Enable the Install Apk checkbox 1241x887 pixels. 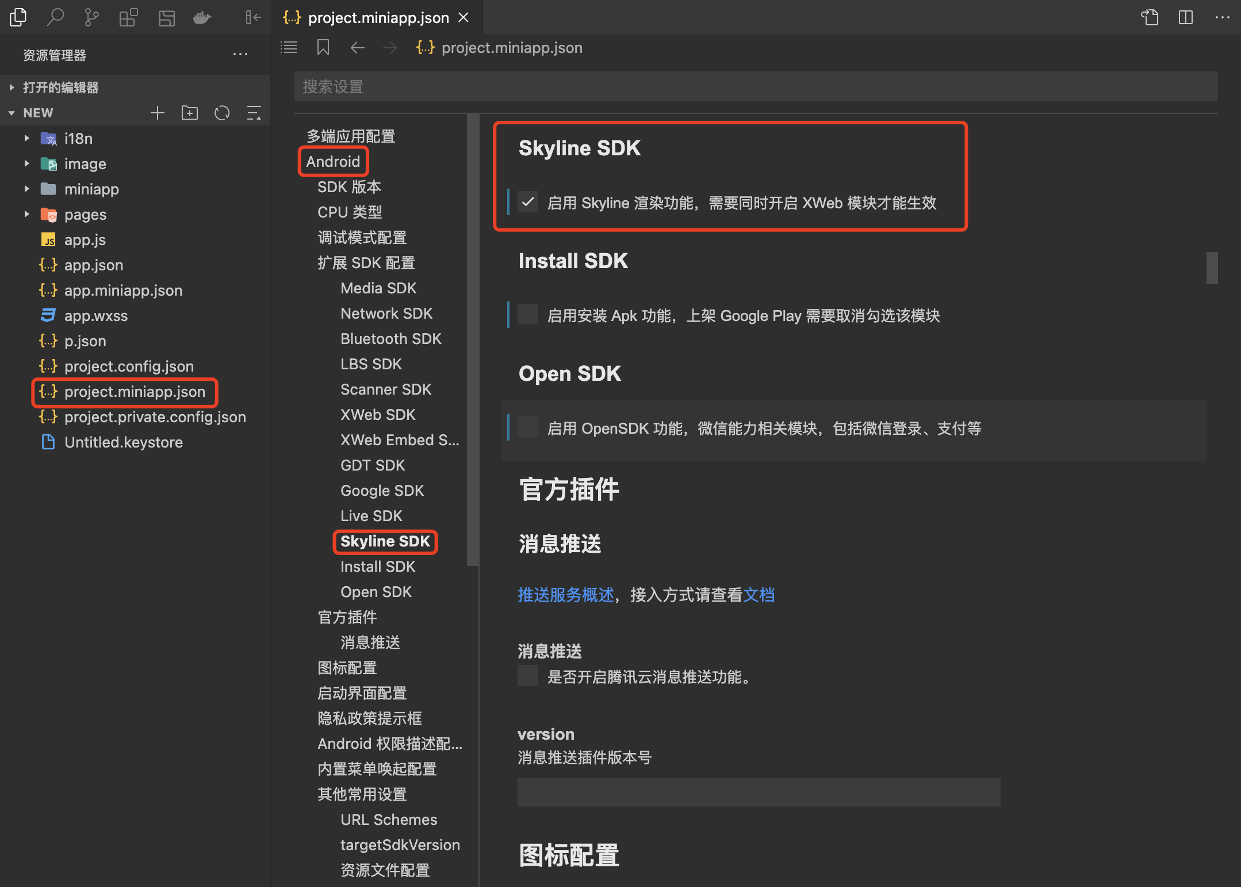coord(528,315)
